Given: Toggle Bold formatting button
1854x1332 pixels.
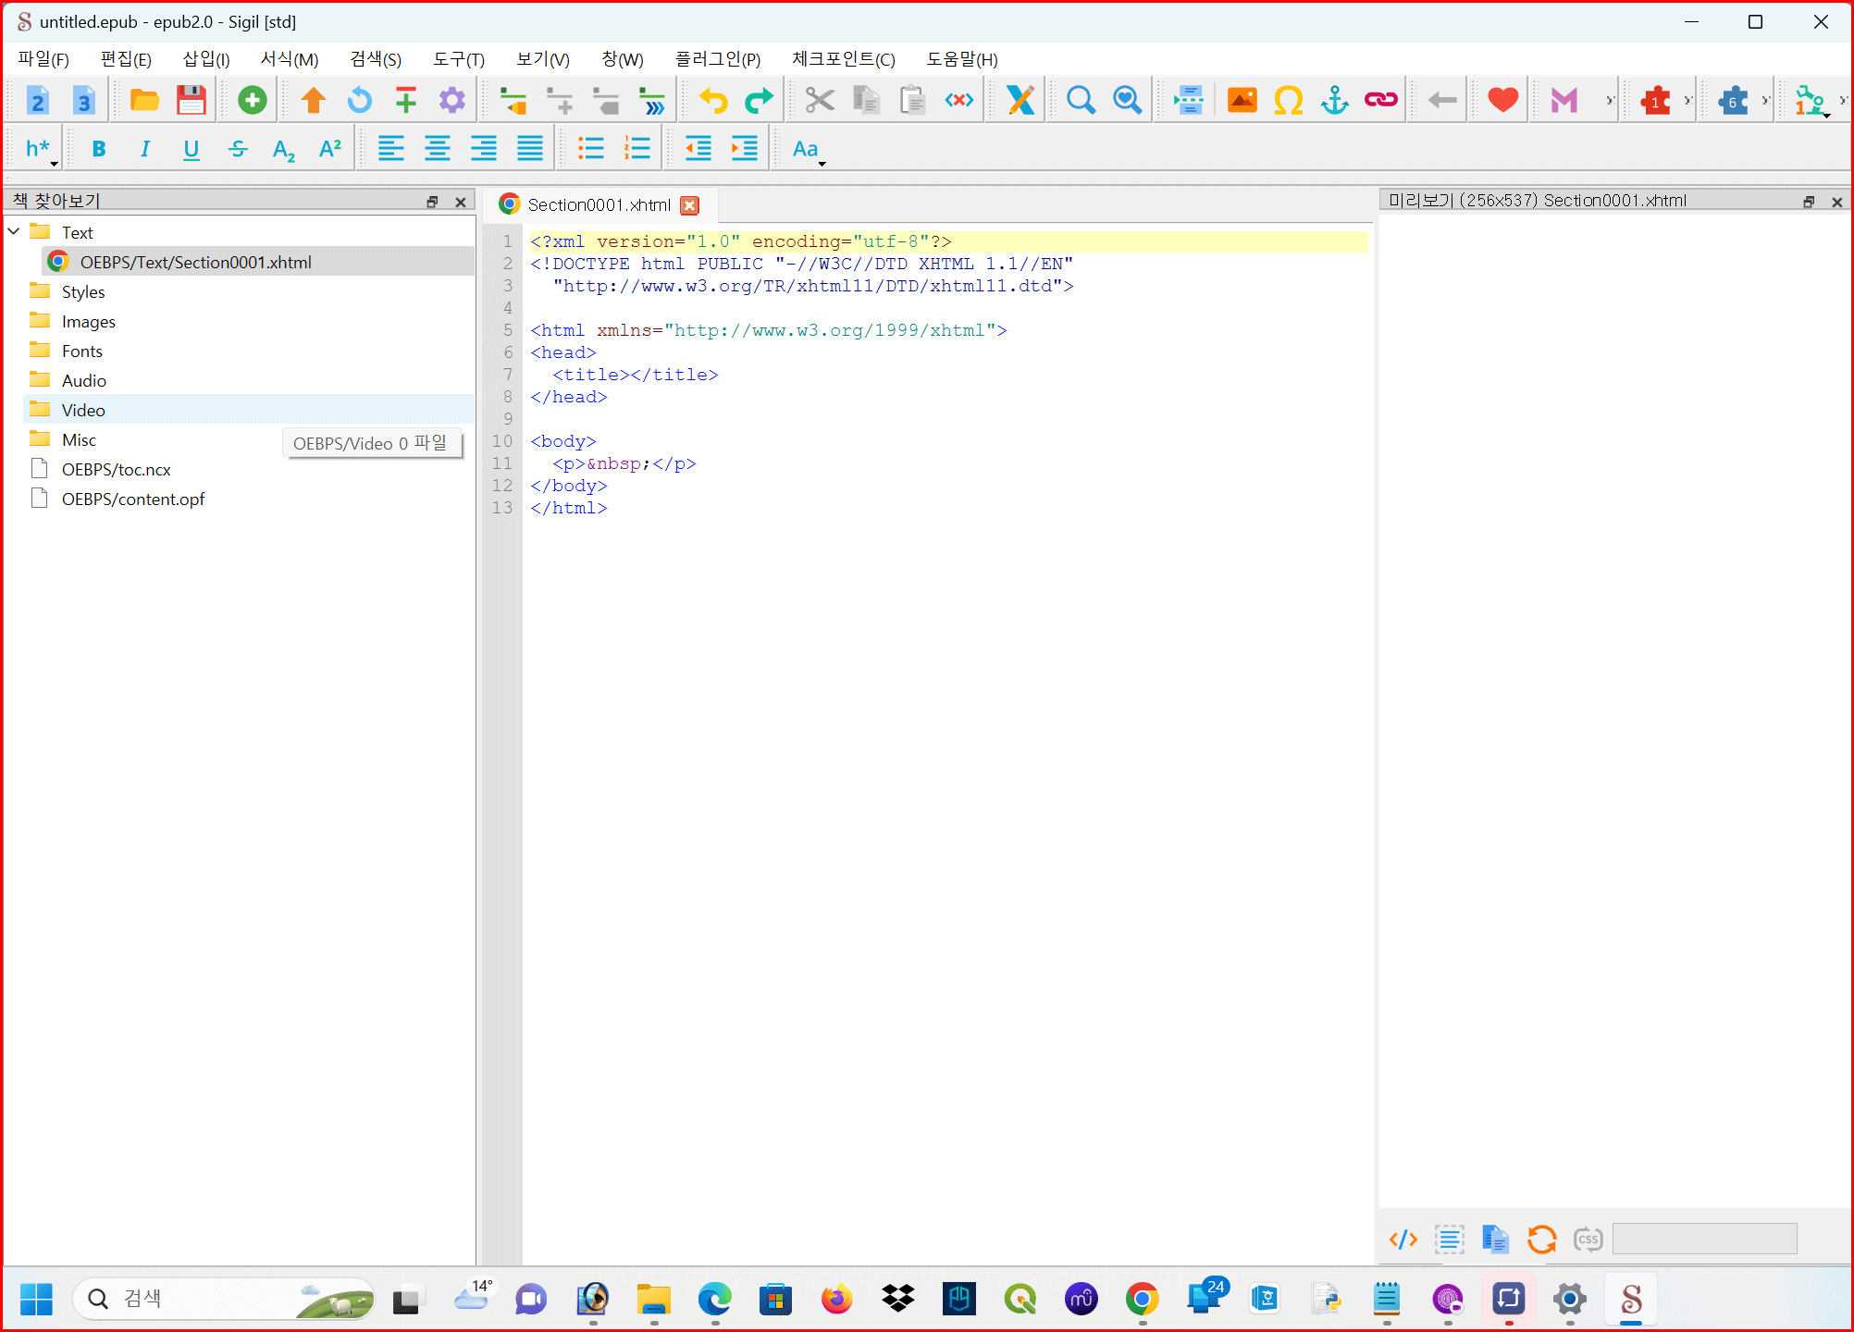Looking at the screenshot, I should pyautogui.click(x=99, y=149).
